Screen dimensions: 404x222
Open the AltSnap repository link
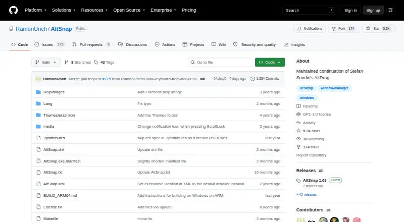(61, 29)
